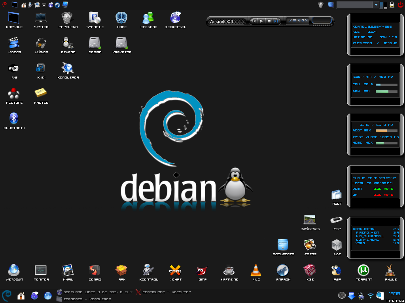The width and height of the screenshot is (405, 303).
Task: Click the X icon in Amarok widget
Action: (307, 21)
